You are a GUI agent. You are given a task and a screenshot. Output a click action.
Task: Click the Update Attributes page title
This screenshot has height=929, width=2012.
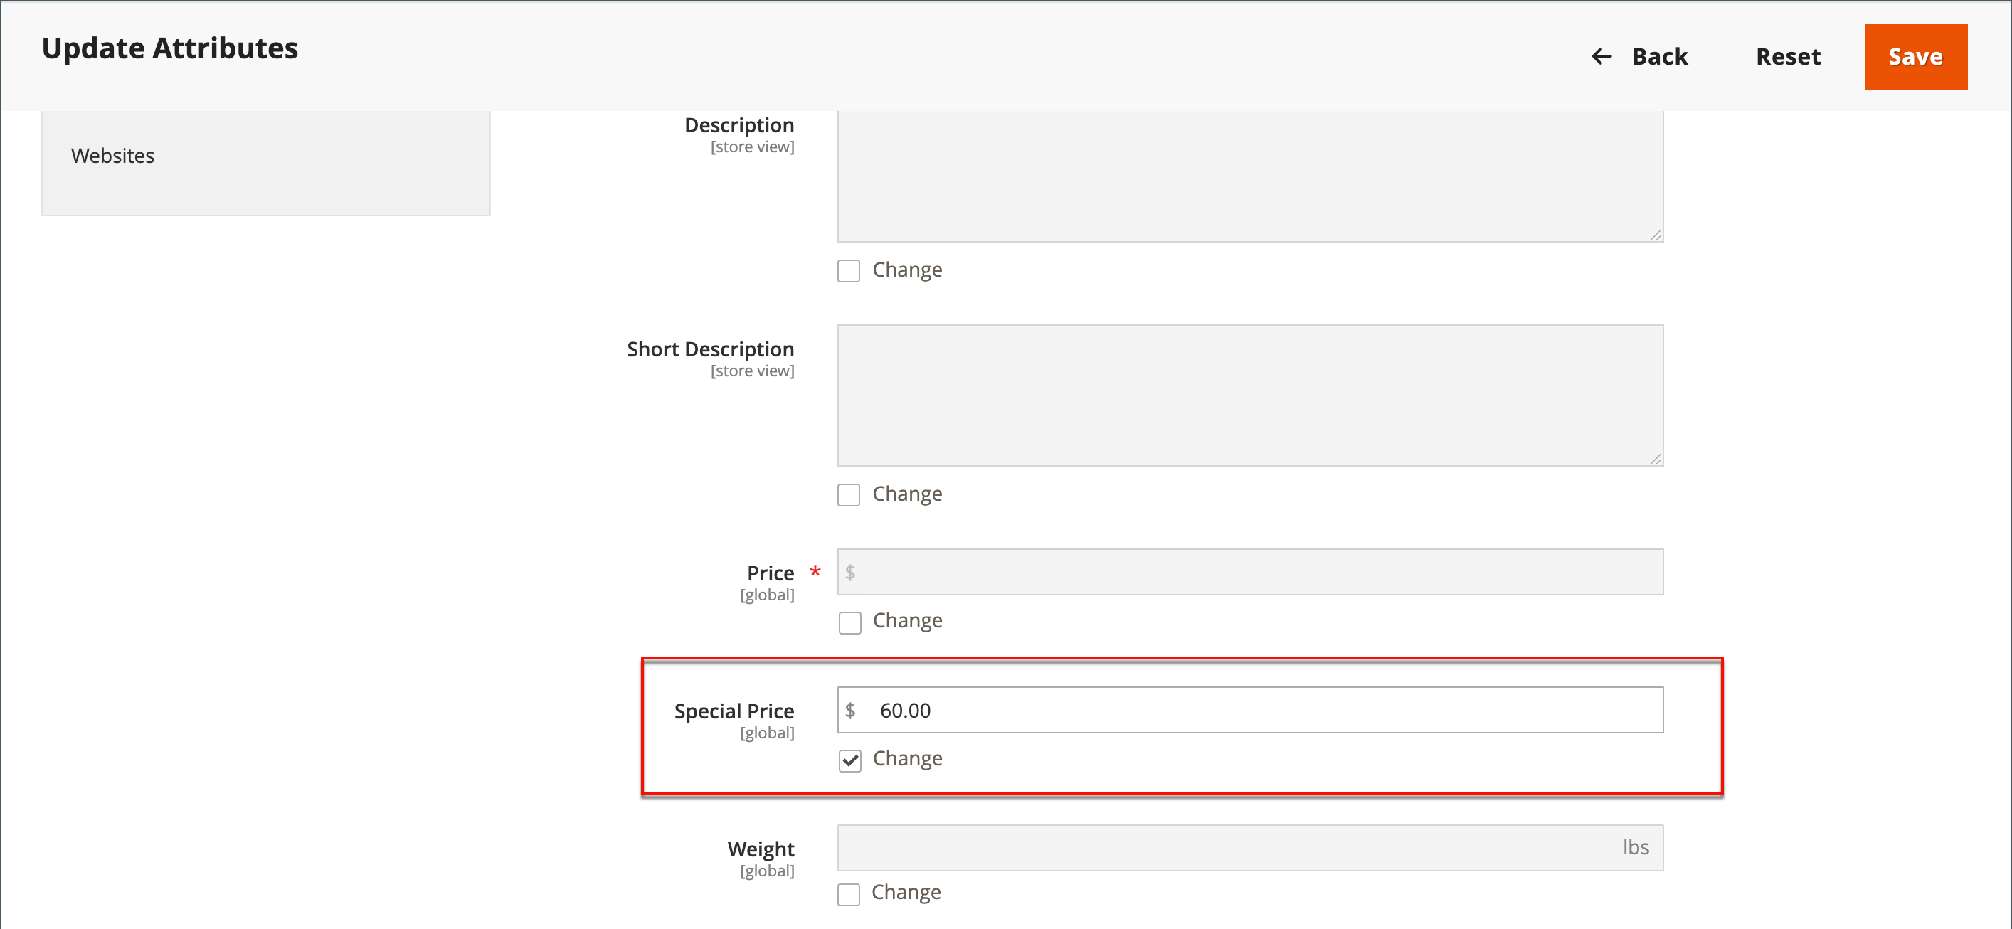(169, 48)
